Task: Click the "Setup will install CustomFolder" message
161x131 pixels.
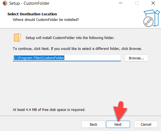Action: point(70,38)
